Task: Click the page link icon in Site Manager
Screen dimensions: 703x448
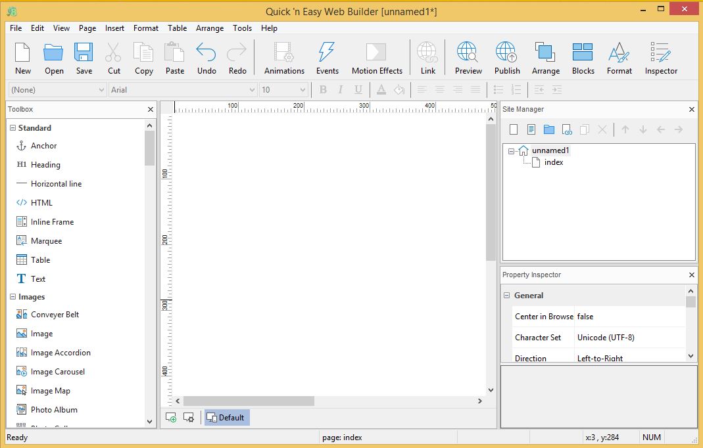Action: tap(567, 129)
